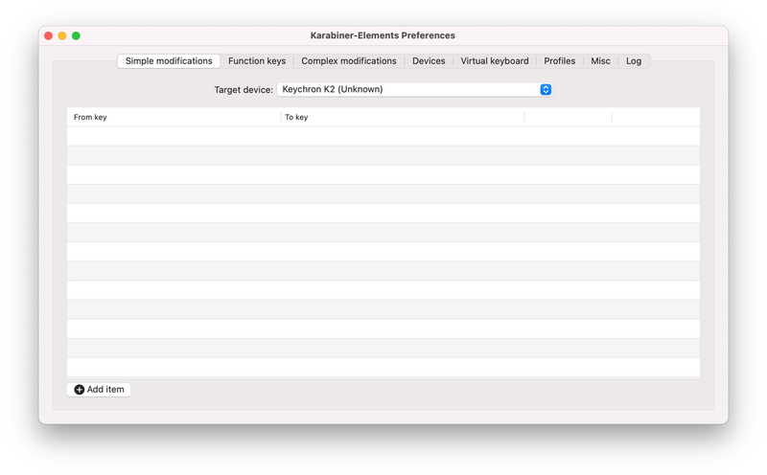
Task: Go to the Complex modifications tab
Action: point(349,61)
